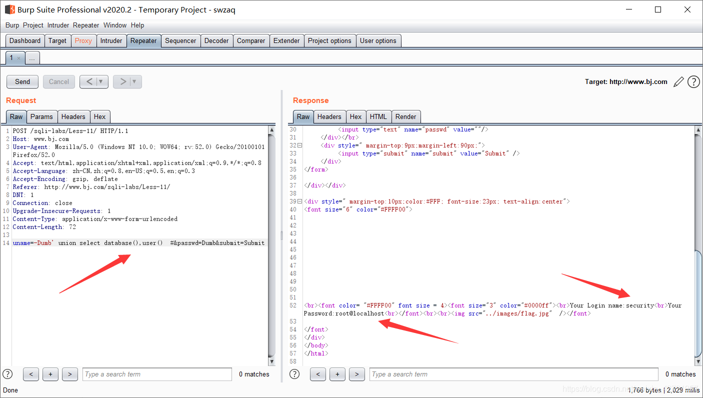
Task: Click plus button in Request search bar
Action: [x=50, y=374]
